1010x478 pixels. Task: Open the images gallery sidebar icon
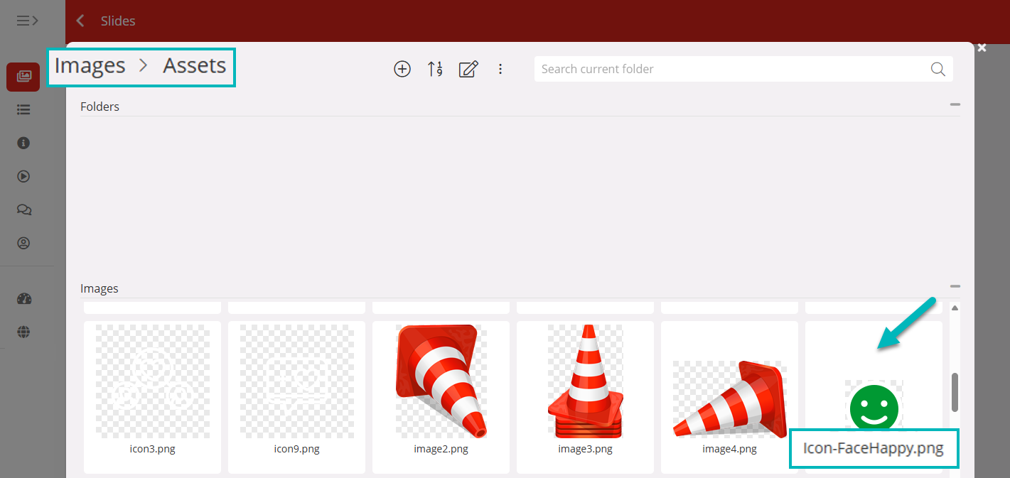(x=23, y=77)
